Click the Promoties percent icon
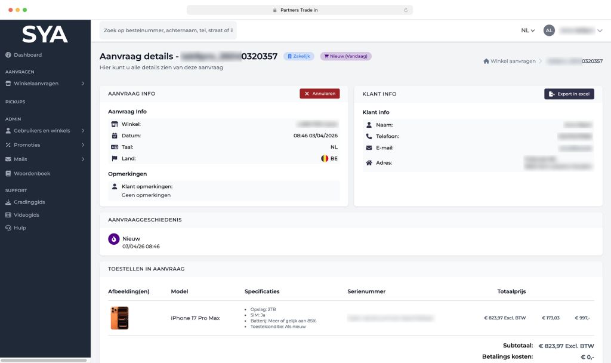Screen dimensions: 611x363 coord(8,145)
